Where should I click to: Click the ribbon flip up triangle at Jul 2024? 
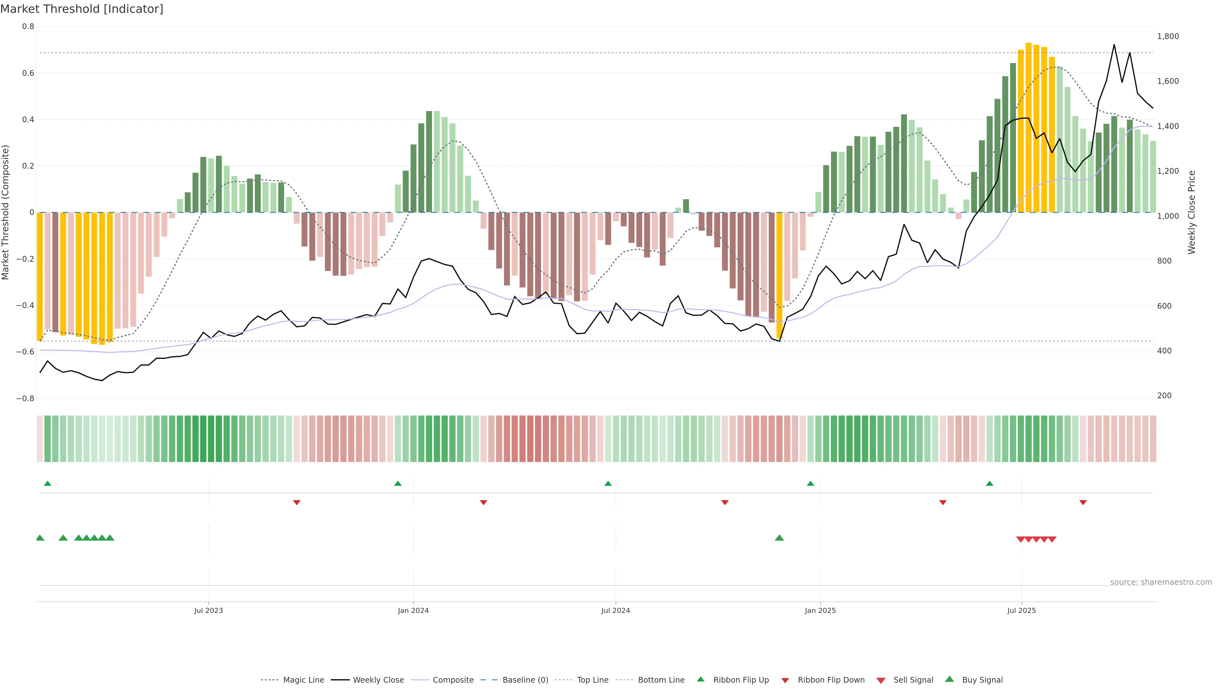coord(608,484)
